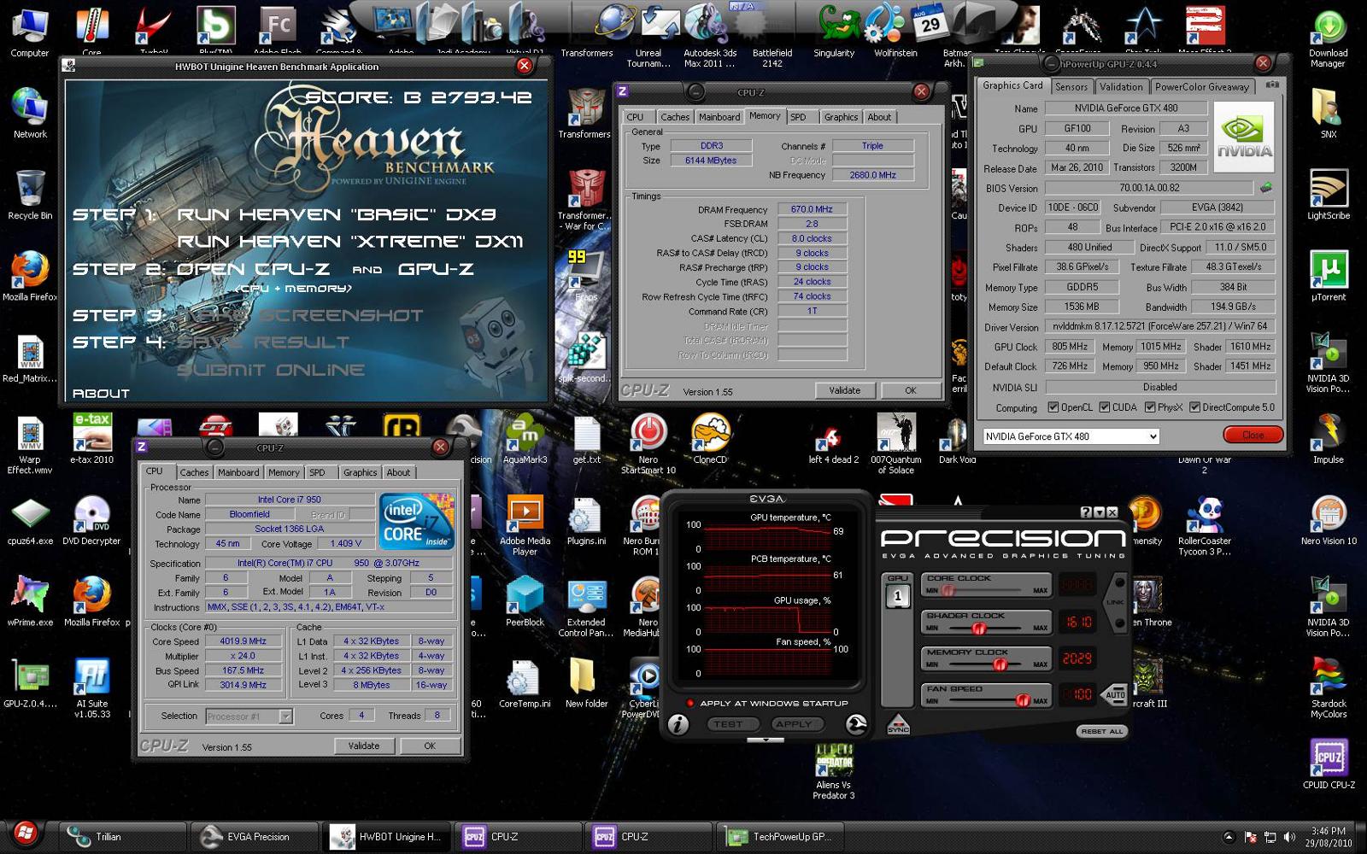
Task: Toggle the LINK clocks control in Precision
Action: tap(1115, 602)
